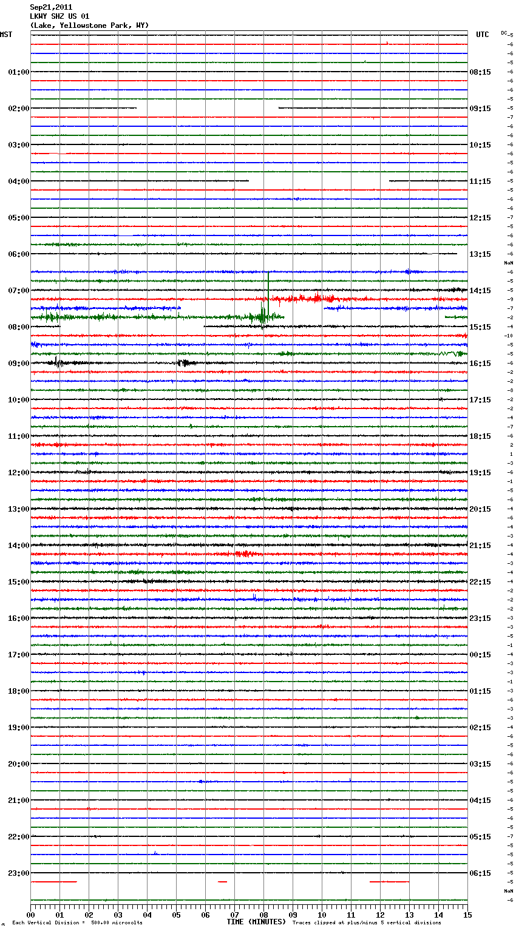Select the 01:00 MST time label
Screen dimensions: 516x931
(18, 72)
